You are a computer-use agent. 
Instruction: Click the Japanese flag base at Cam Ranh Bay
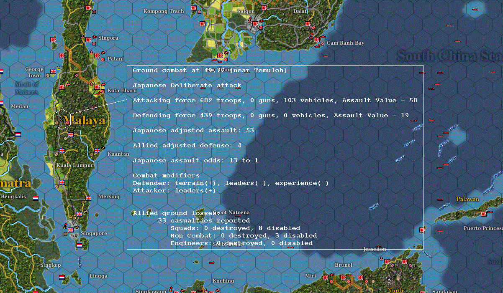[317, 40]
